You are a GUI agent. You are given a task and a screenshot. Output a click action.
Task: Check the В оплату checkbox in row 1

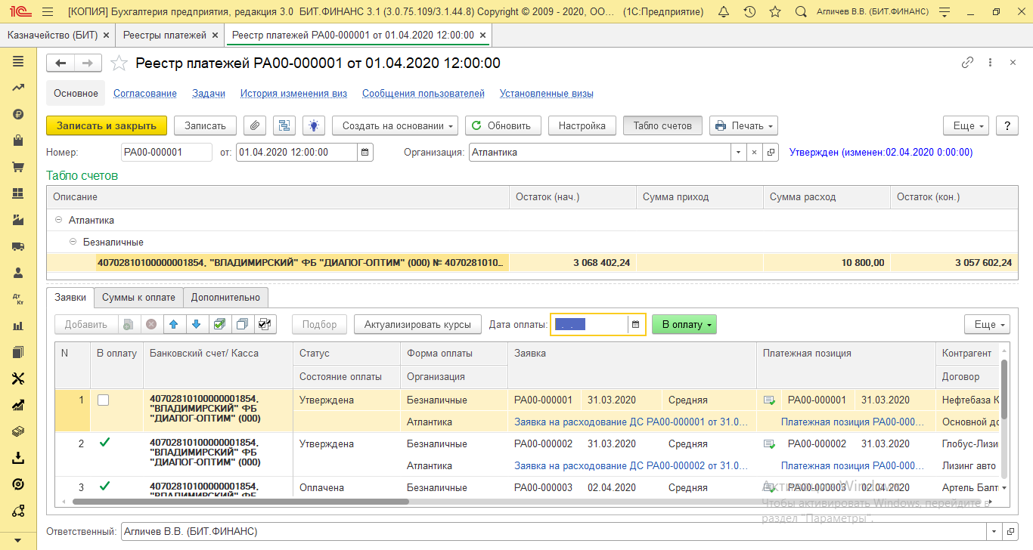(103, 400)
